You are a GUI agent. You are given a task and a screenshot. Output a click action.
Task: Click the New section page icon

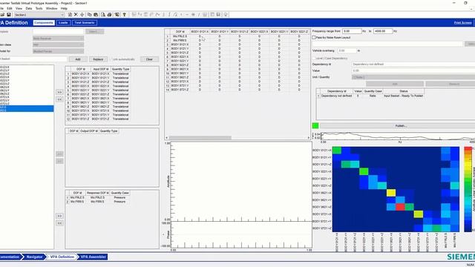tap(70, 15)
